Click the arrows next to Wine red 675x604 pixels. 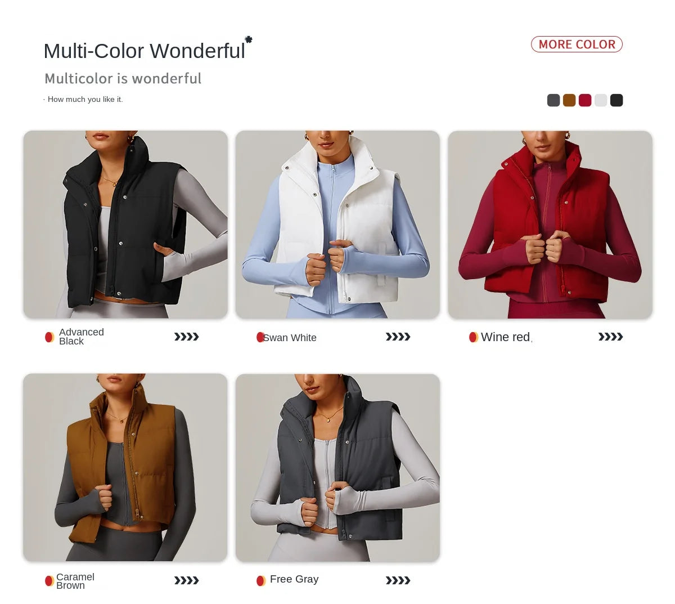point(610,337)
